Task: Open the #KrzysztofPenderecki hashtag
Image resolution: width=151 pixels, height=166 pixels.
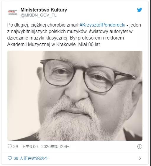Action: pyautogui.click(x=102, y=25)
